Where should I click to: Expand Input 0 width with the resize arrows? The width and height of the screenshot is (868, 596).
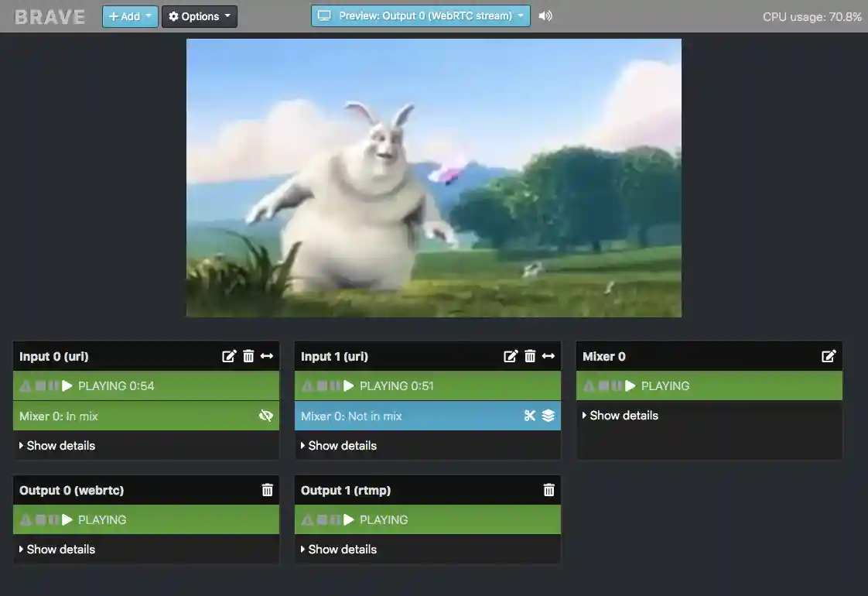267,356
